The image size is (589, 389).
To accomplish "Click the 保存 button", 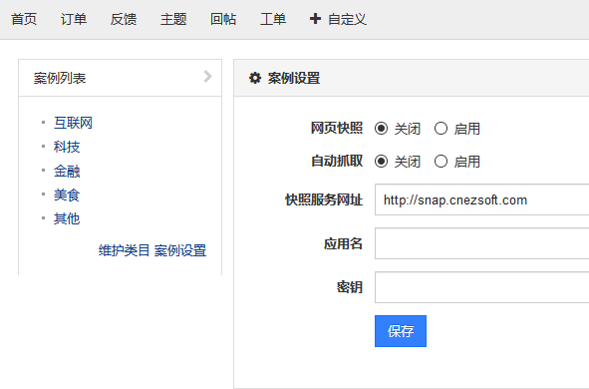I will (401, 331).
